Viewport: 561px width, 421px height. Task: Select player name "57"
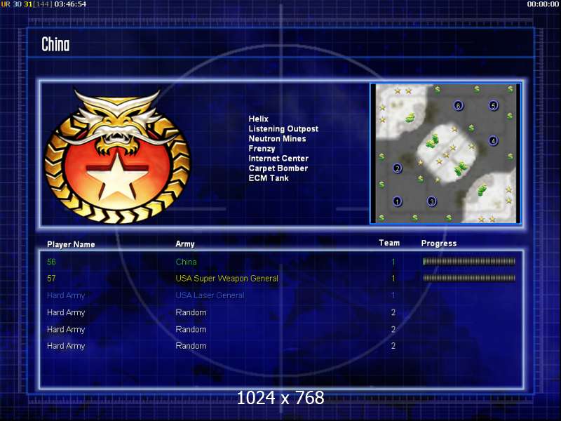tap(51, 278)
